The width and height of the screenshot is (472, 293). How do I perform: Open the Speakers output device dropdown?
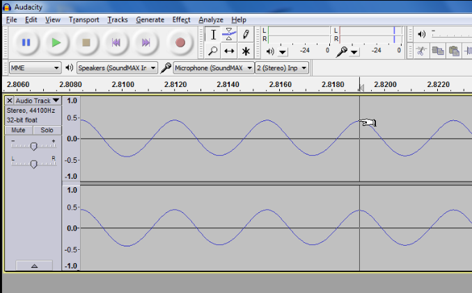tap(116, 68)
